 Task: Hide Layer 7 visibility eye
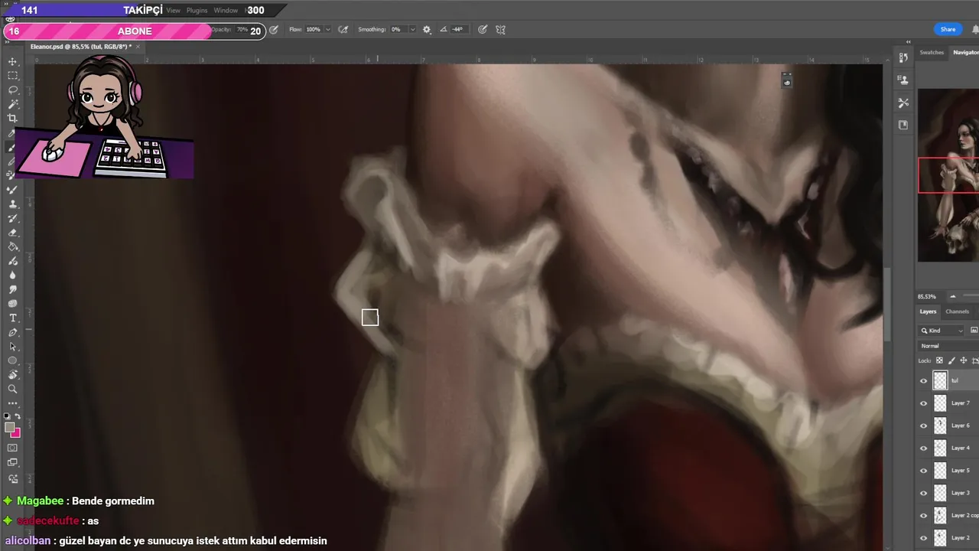coord(923,403)
